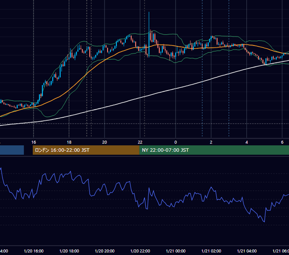Click the 1/21 02:00 label on the lower time axis
The height and width of the screenshot is (255, 289).
[211, 251]
